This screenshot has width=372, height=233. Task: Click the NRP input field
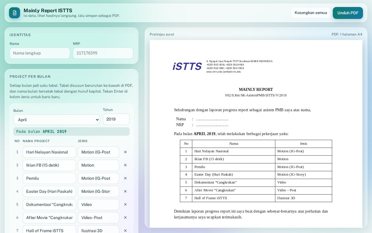pyautogui.click(x=103, y=53)
